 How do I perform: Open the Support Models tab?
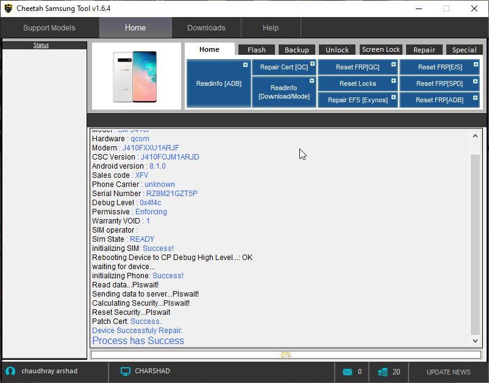pos(49,28)
